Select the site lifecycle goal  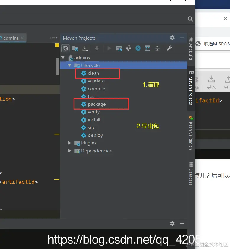[88, 128]
